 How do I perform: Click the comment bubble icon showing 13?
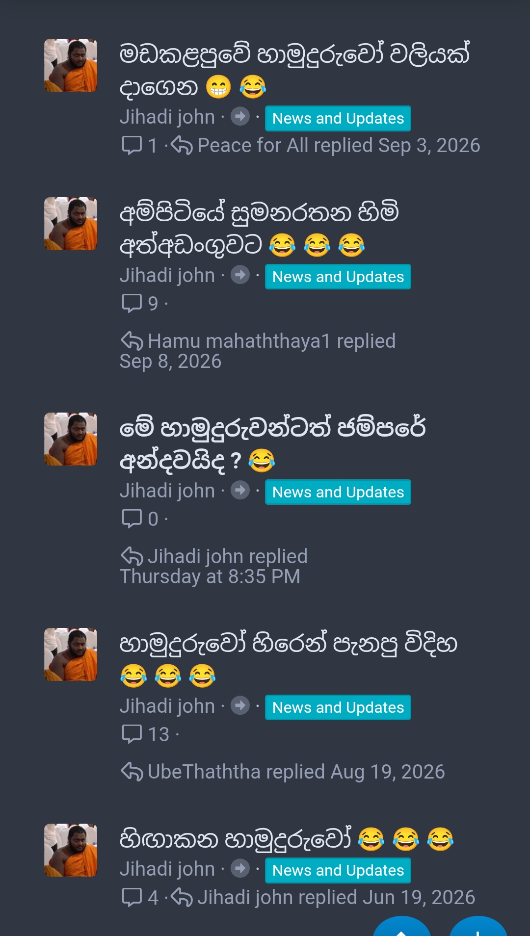point(132,734)
